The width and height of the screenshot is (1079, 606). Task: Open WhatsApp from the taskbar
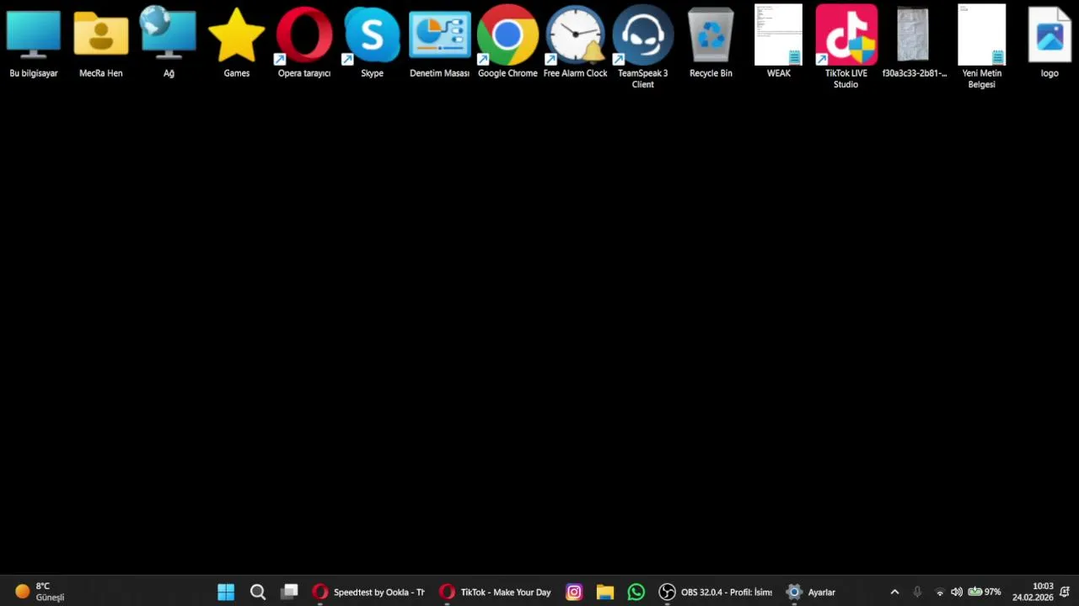coord(636,592)
